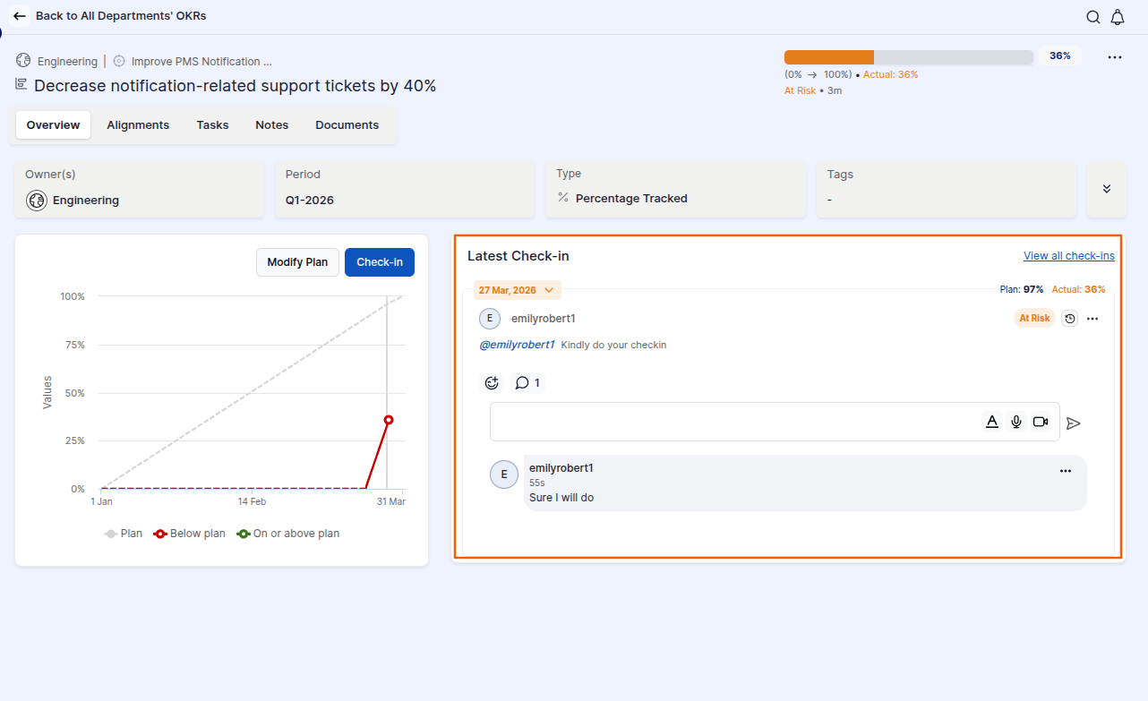Click the orange progress bar
The image size is (1148, 701).
[829, 57]
